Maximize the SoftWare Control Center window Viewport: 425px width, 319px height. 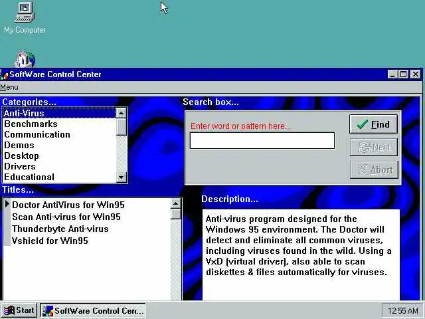pos(403,74)
